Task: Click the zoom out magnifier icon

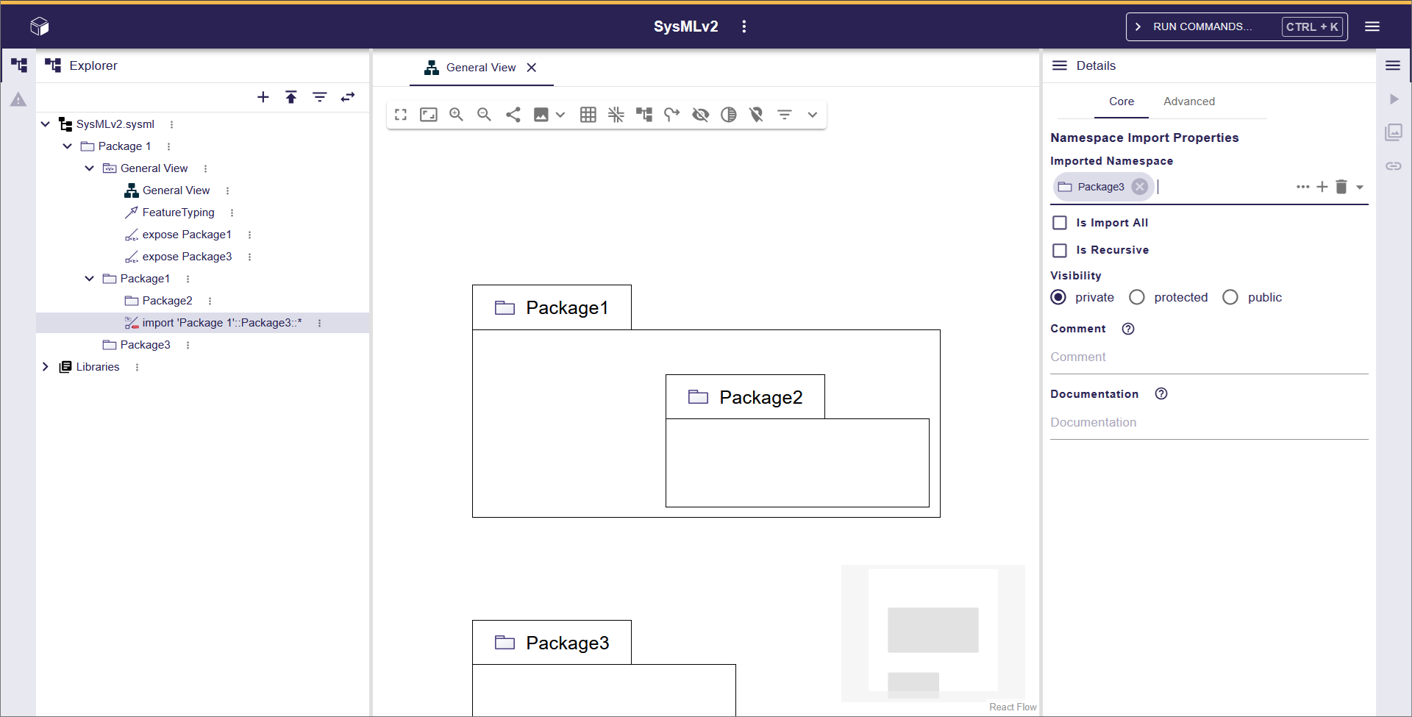Action: click(x=484, y=115)
